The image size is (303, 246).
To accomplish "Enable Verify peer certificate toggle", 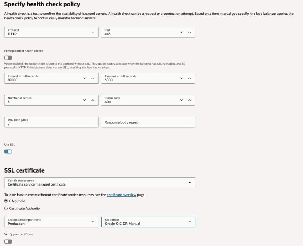I will pos(8,241).
